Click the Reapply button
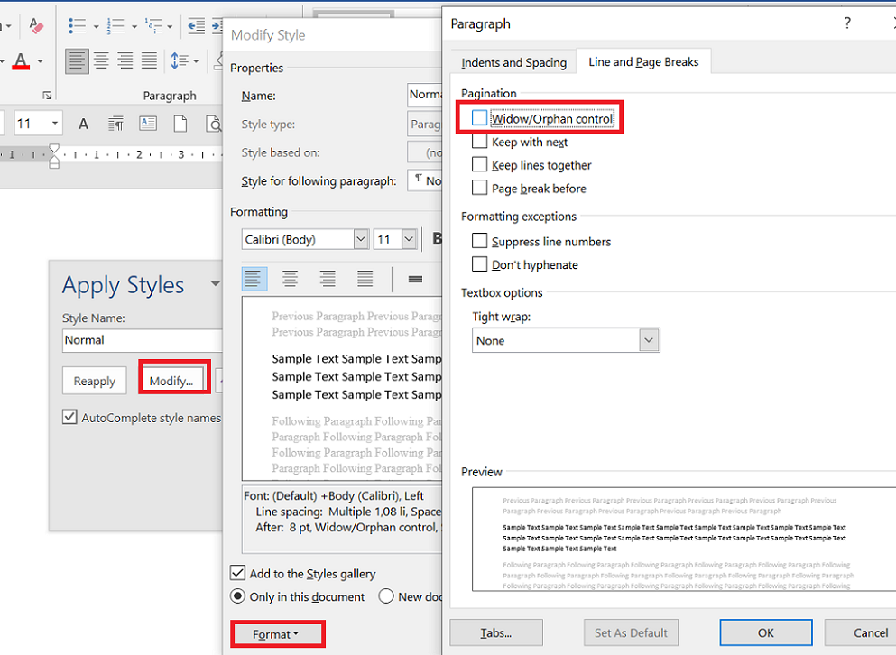This screenshot has width=896, height=655. pos(94,381)
